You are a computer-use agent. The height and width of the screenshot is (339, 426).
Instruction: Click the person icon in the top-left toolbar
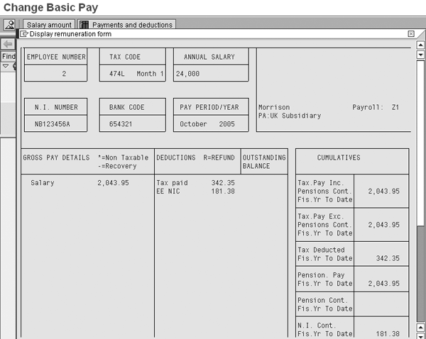9,24
